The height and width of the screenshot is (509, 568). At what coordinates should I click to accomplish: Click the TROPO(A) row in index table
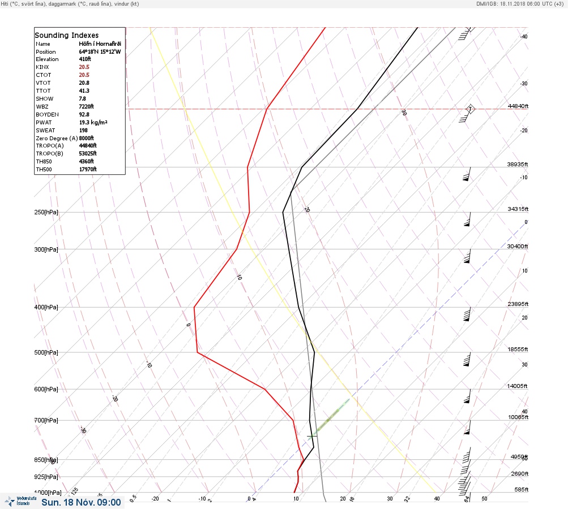66,146
